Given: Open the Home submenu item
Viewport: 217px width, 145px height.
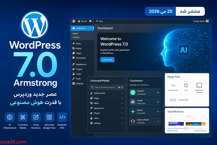Looking at the screenshot, I should click(75, 33).
